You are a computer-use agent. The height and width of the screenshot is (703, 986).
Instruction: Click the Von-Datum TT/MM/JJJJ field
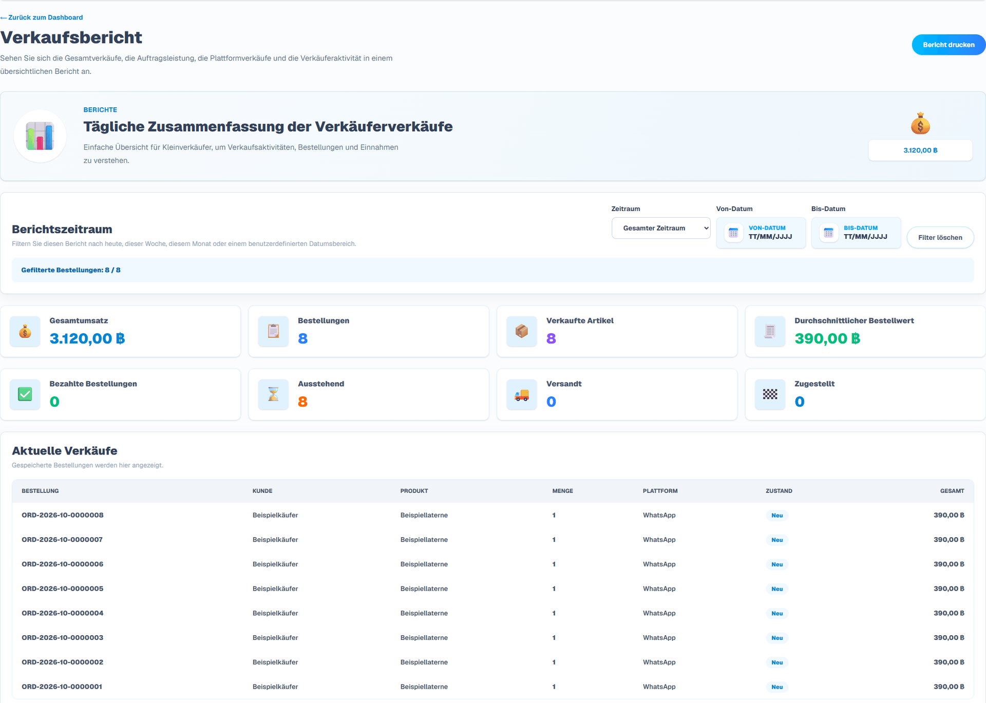point(761,233)
